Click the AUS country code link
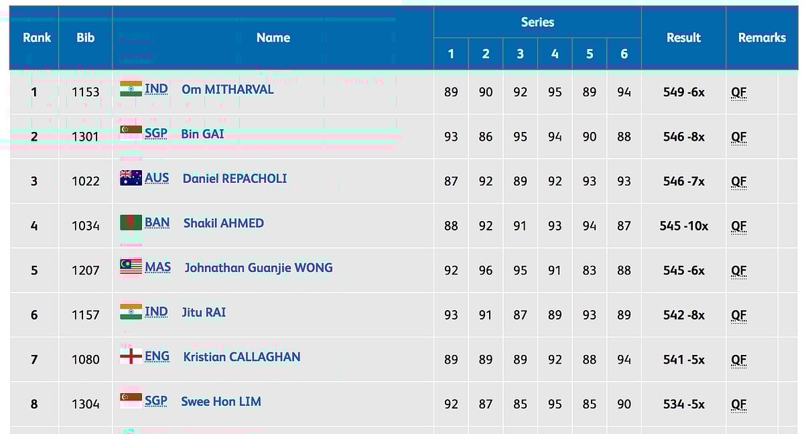The width and height of the screenshot is (804, 434). (x=157, y=178)
